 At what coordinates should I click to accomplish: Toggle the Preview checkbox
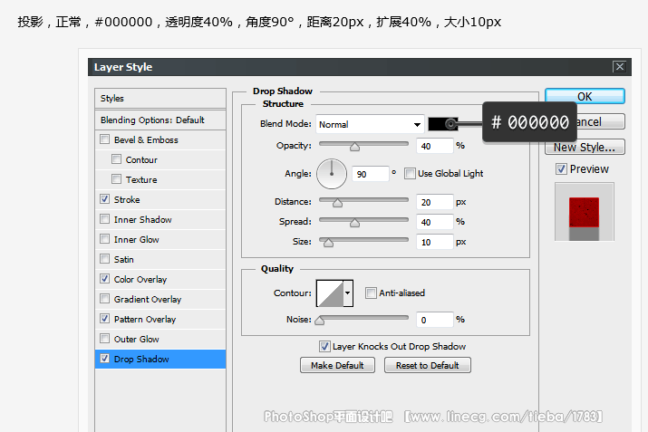coord(561,169)
